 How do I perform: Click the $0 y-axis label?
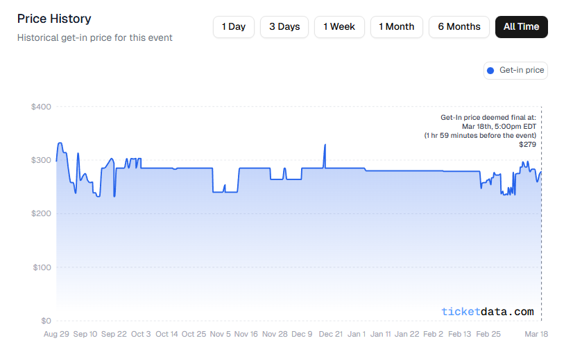pyautogui.click(x=45, y=321)
